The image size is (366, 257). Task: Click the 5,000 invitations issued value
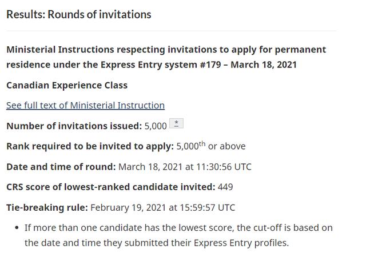156,126
